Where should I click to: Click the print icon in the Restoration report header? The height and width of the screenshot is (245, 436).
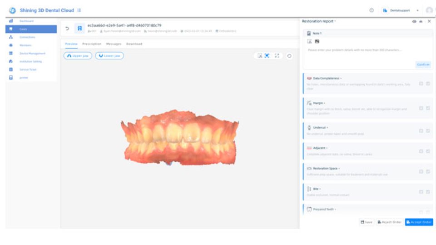pyautogui.click(x=421, y=21)
